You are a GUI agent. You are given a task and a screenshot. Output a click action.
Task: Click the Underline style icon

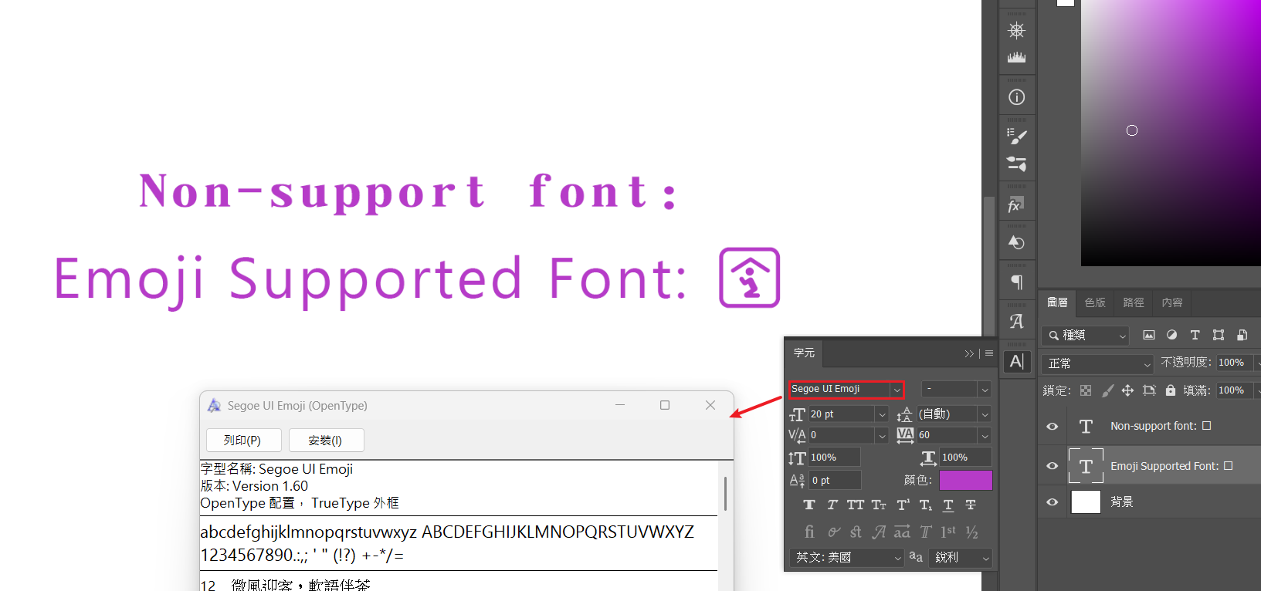[x=948, y=505]
